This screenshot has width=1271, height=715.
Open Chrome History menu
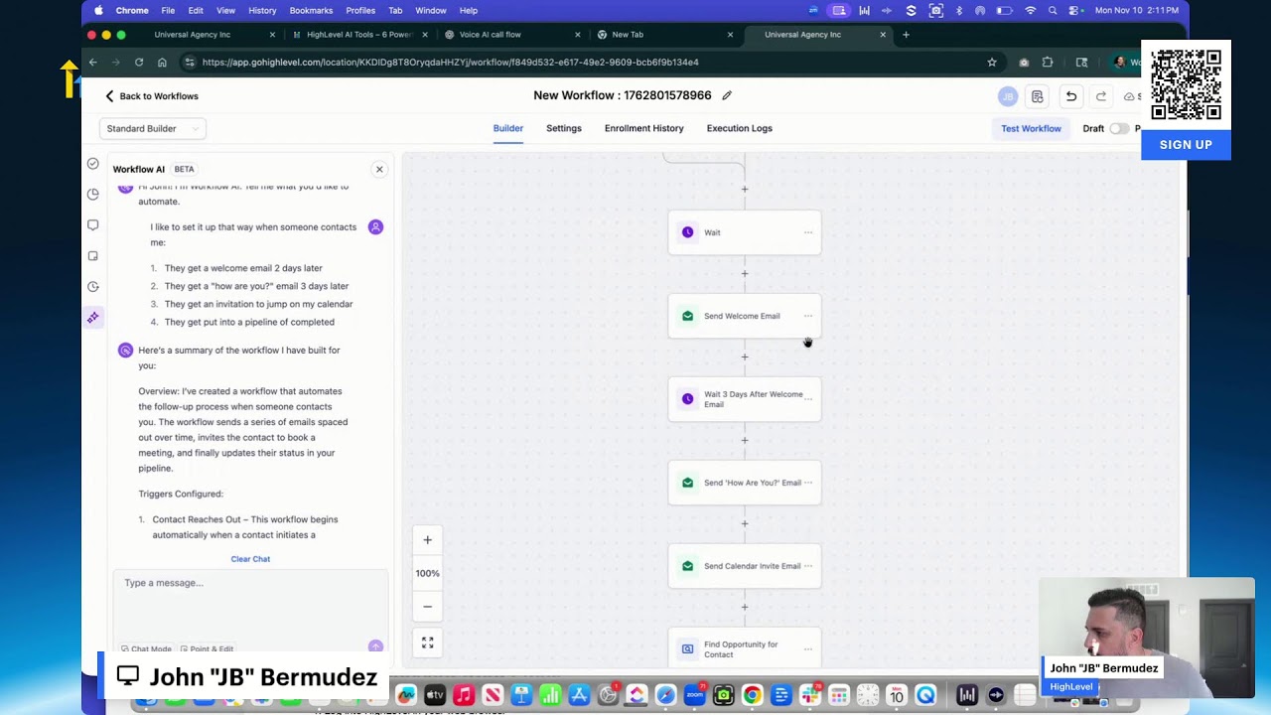coord(262,10)
